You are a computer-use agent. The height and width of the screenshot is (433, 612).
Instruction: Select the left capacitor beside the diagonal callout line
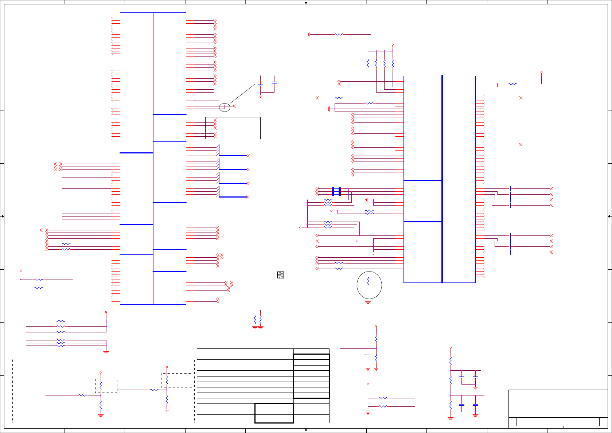coord(260,85)
